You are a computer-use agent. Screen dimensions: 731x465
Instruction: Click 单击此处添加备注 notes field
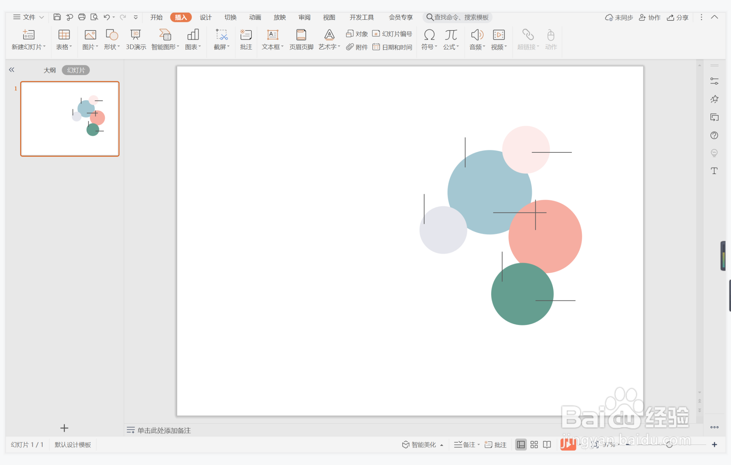[x=164, y=430]
